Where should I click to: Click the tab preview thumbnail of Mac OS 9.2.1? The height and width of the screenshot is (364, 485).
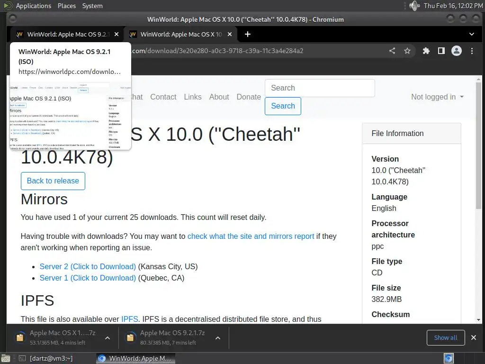(x=71, y=116)
